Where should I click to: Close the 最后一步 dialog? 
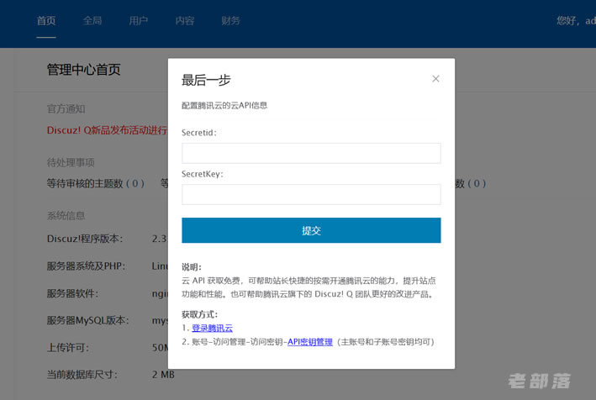(x=435, y=79)
